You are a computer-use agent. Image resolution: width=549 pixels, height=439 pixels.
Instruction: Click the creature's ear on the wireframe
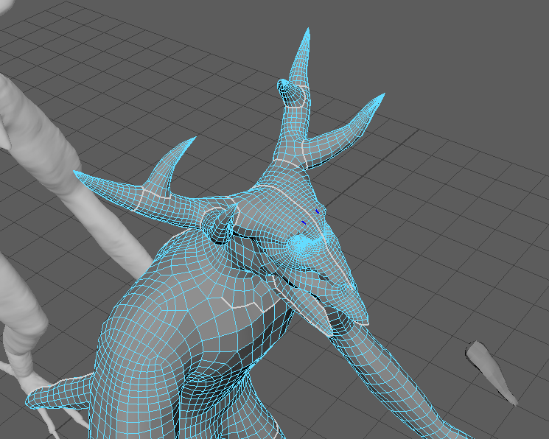coord(220,223)
